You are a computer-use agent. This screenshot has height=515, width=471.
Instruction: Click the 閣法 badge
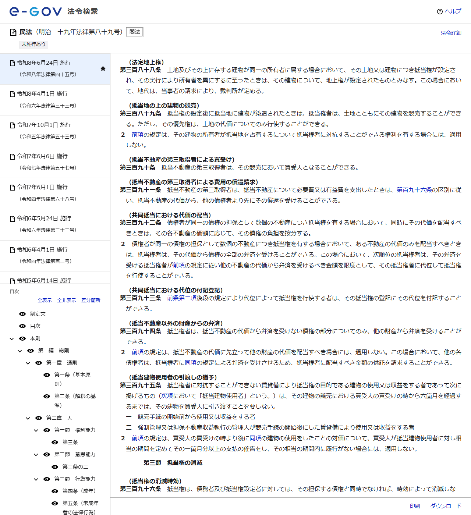pos(135,32)
